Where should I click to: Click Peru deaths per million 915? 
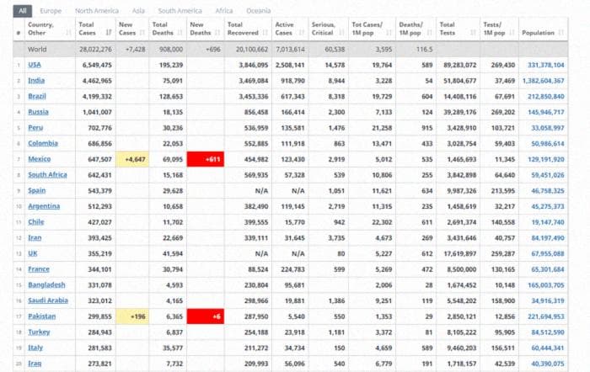click(427, 128)
